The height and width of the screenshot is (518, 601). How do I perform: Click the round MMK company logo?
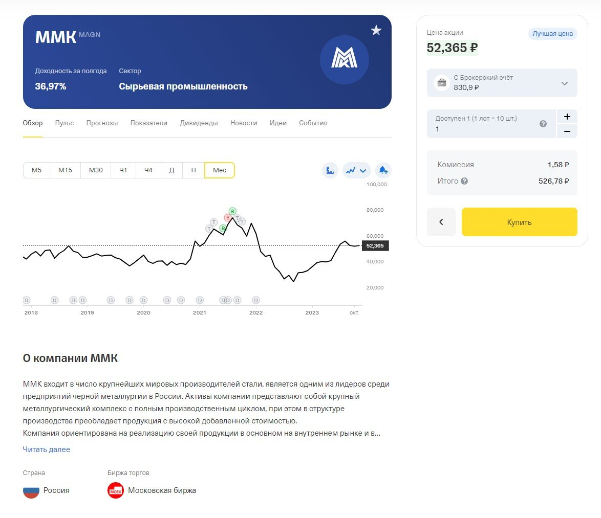344,60
